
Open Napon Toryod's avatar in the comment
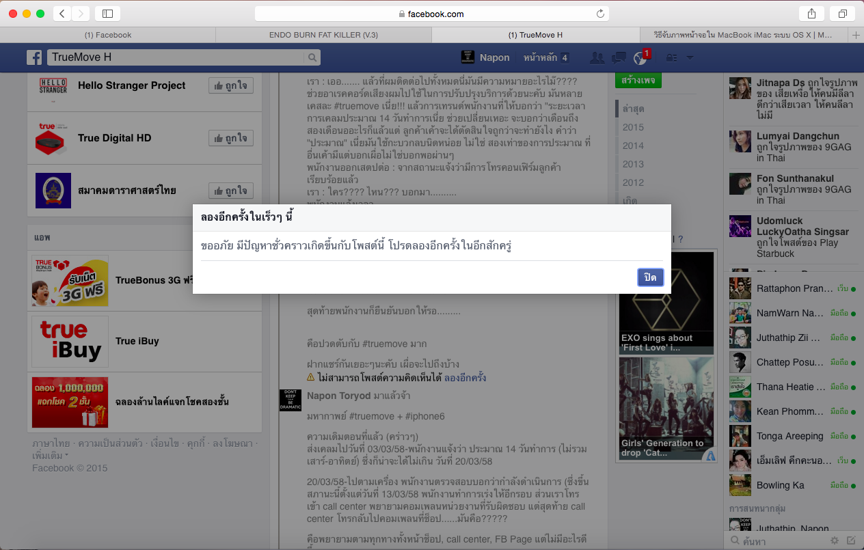click(291, 400)
